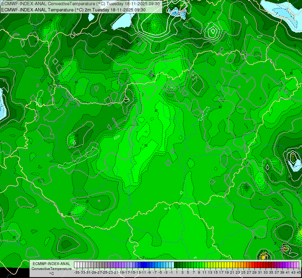Image resolution: width=302 pixels, height=278 pixels.
Task: Click legend value 29
Action: coord(254,272)
